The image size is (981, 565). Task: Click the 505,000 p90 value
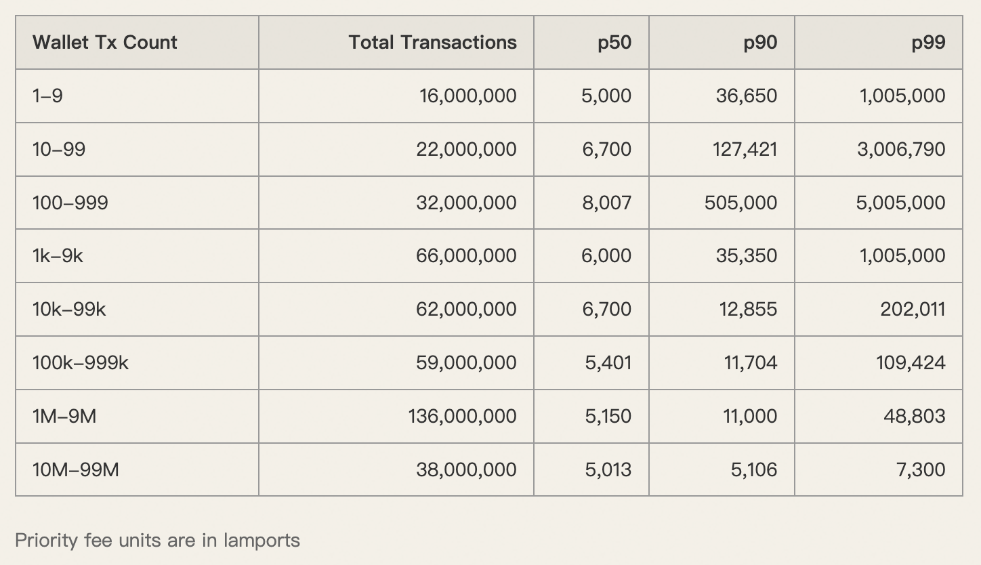tap(740, 203)
